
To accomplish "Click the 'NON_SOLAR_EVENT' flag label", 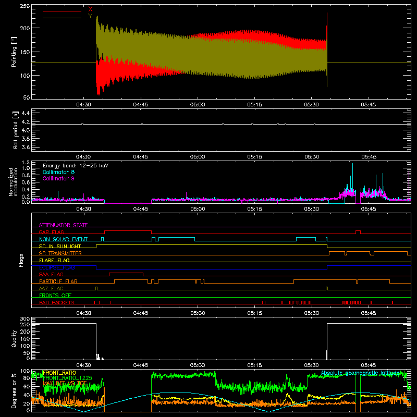I will pos(63,239).
